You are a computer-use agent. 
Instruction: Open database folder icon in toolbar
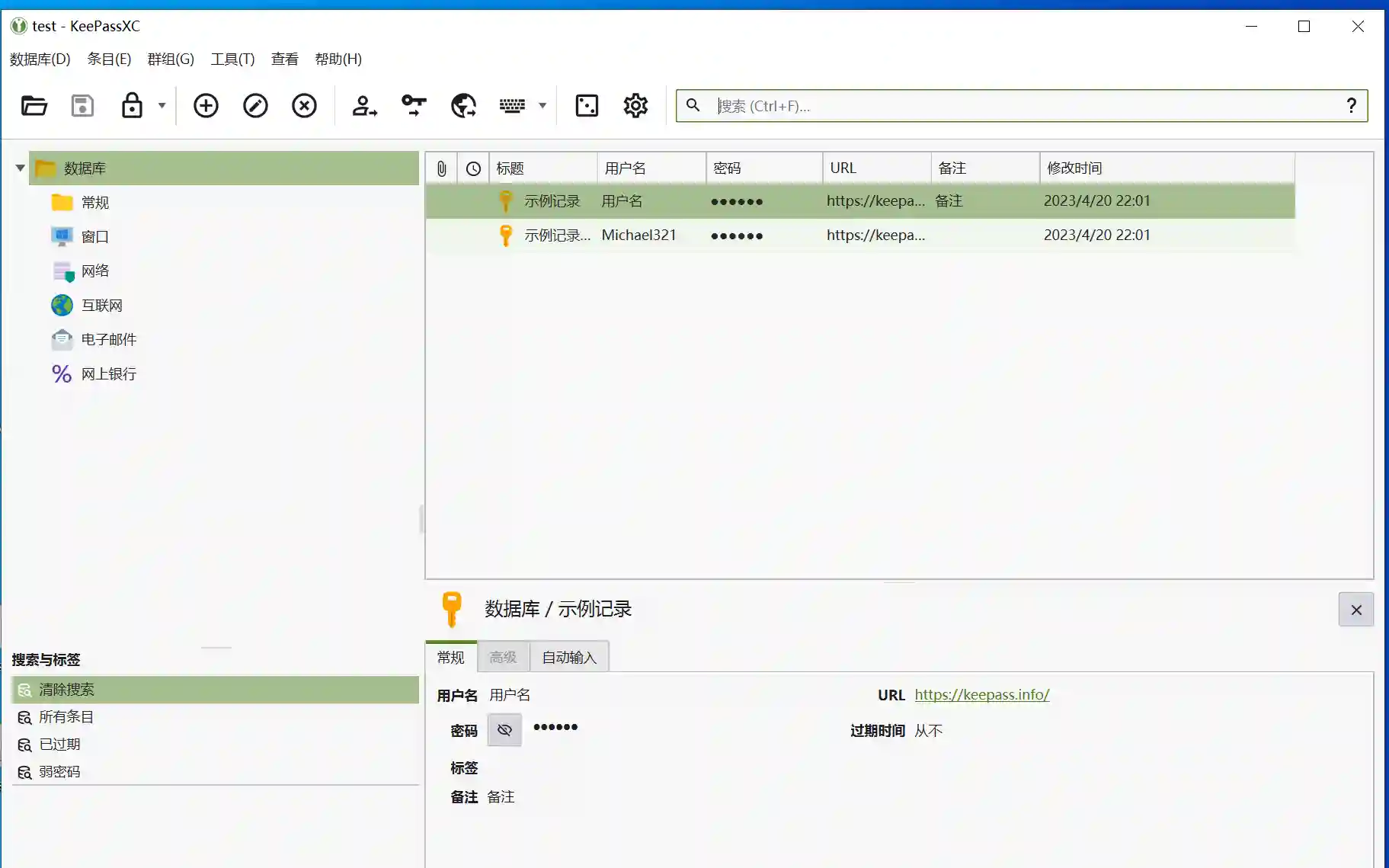(34, 105)
